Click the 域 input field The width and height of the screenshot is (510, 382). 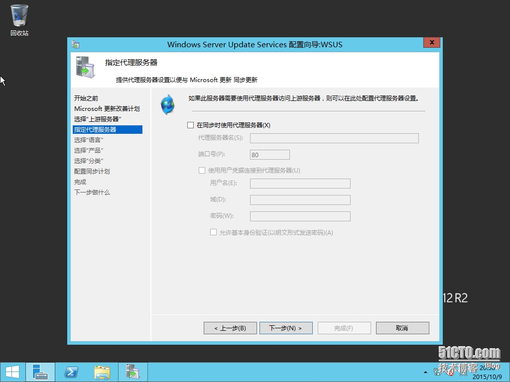(x=300, y=200)
